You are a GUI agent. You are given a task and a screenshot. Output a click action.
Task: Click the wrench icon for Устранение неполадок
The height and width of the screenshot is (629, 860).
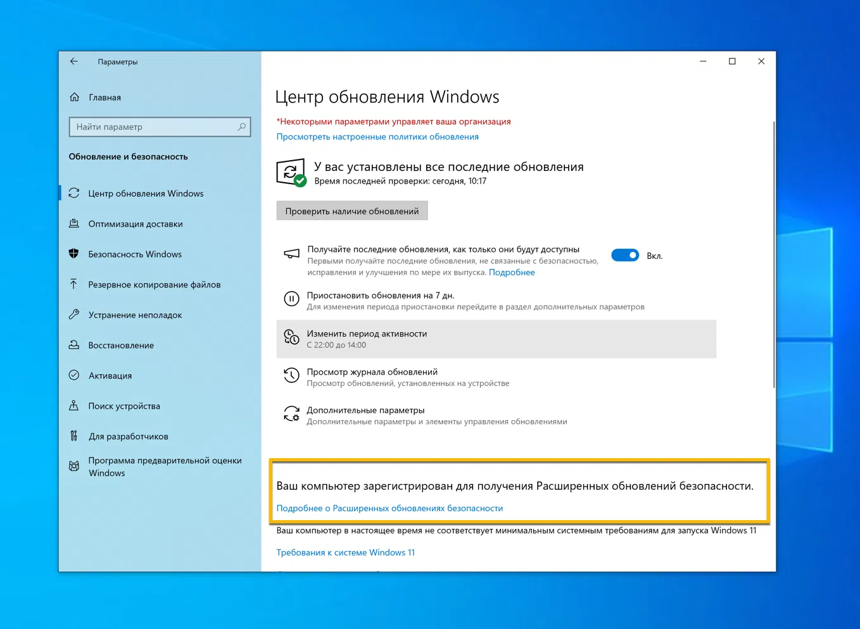pyautogui.click(x=74, y=314)
